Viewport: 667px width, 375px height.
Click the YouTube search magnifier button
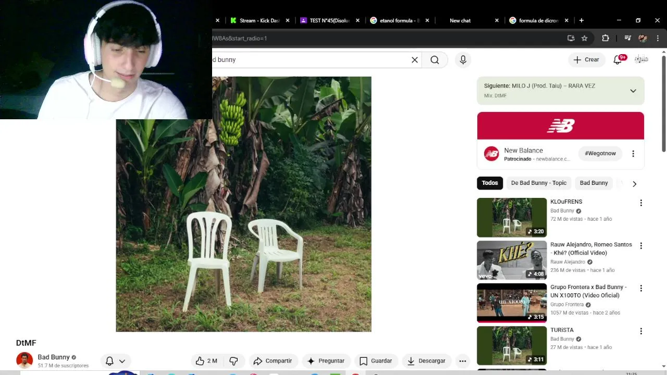(435, 60)
